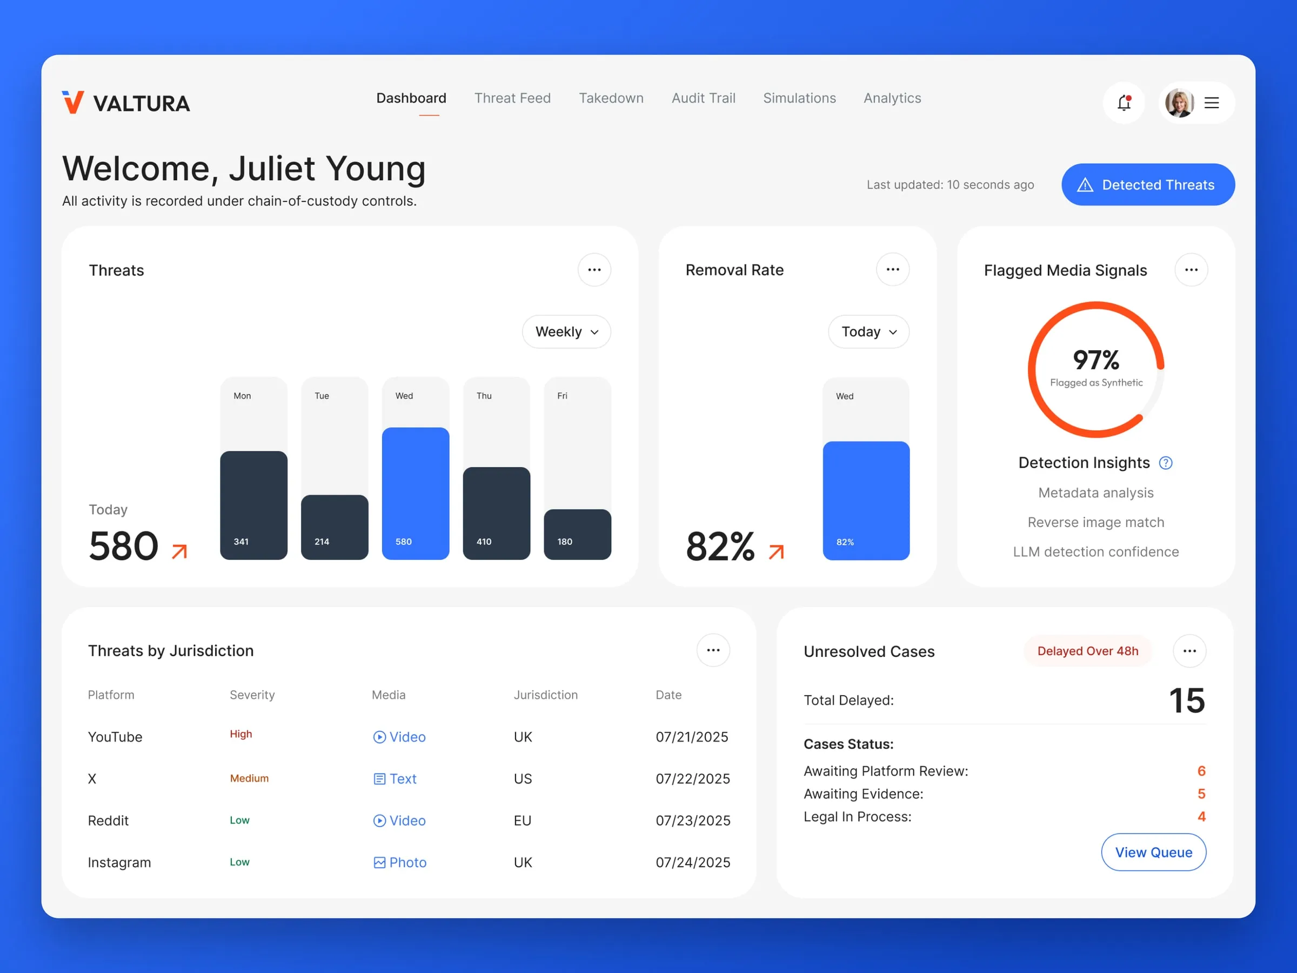1297x973 pixels.
Task: Expand the Weekly period dropdown
Action: [566, 331]
